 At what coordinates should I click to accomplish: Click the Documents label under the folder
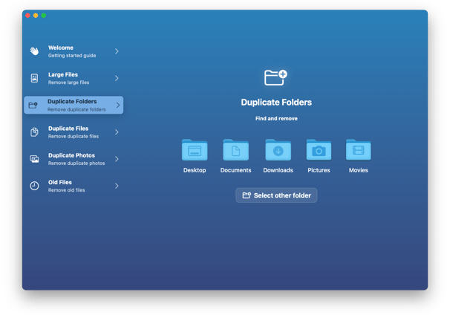click(235, 170)
